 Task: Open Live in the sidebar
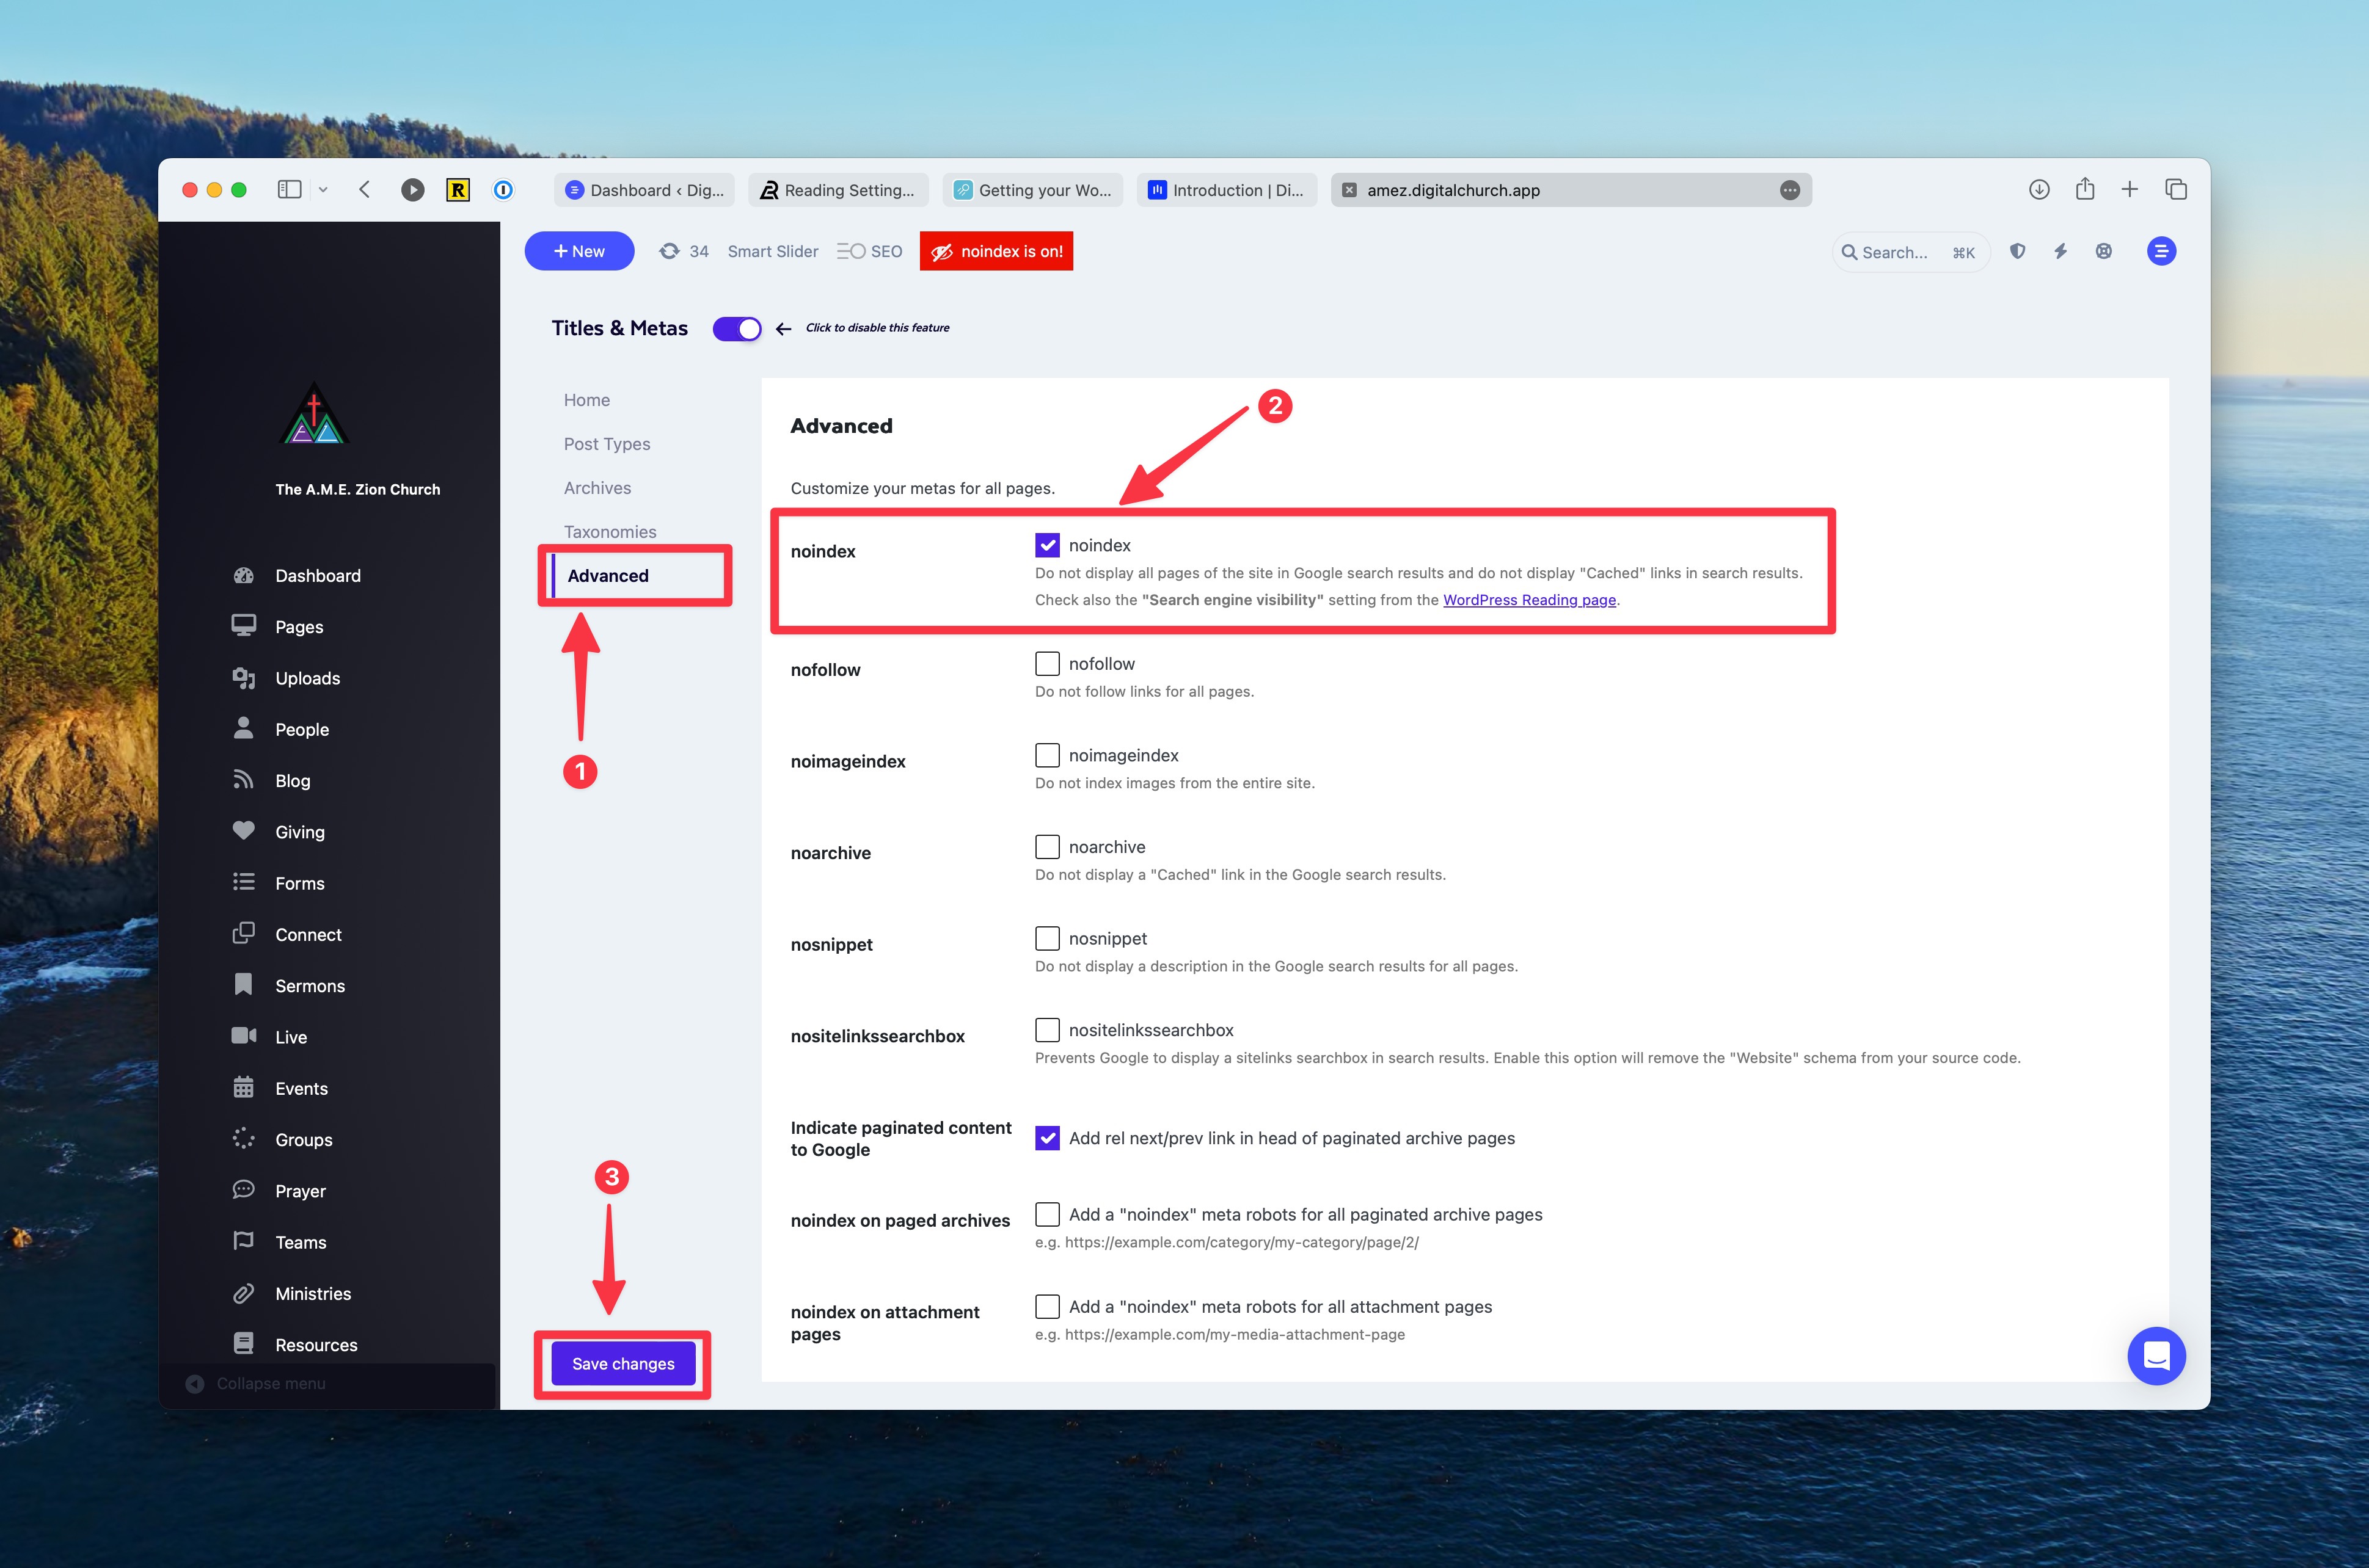291,1037
